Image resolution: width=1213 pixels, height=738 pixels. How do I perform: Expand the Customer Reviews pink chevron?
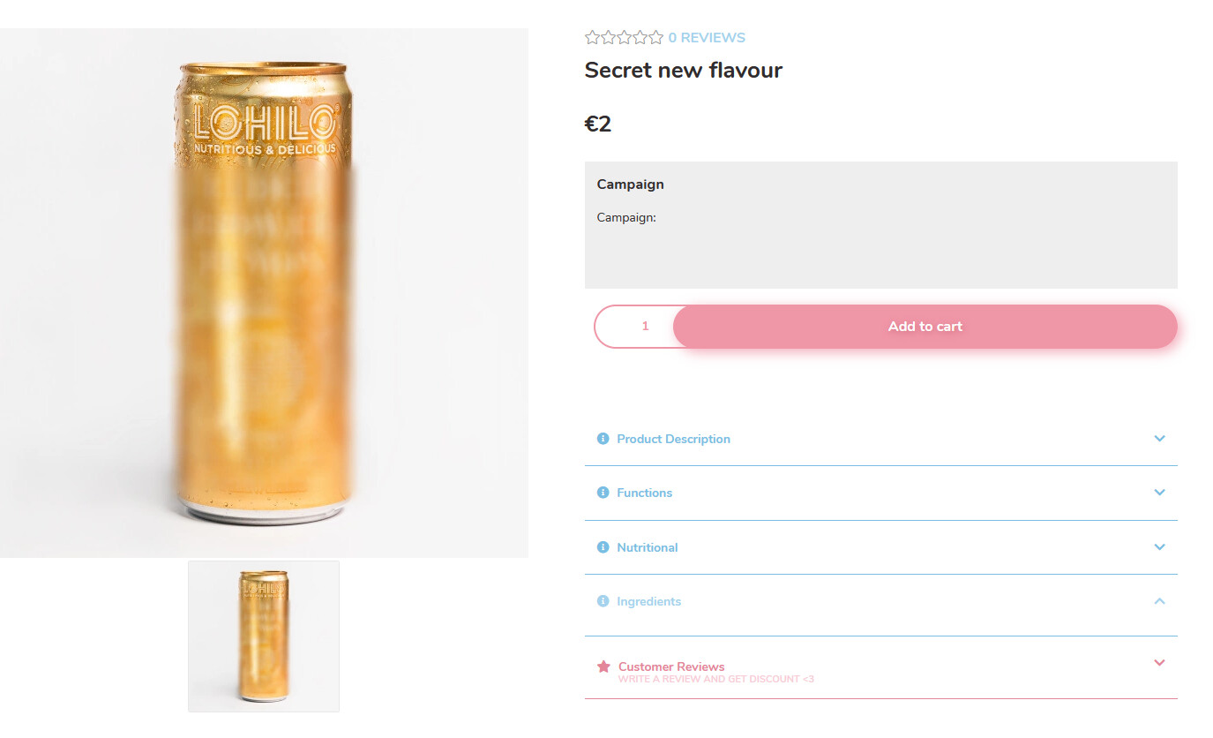point(1159,662)
